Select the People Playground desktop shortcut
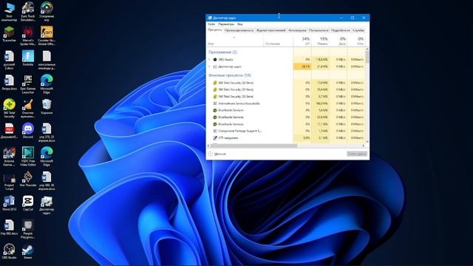This screenshot has width=473, height=266. [x=28, y=229]
